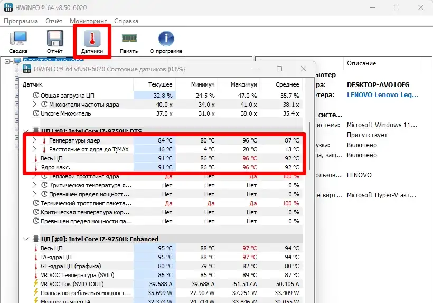The width and height of the screenshot is (433, 303).
Task: Close the Состояние датчиков sensor window
Action: point(304,69)
